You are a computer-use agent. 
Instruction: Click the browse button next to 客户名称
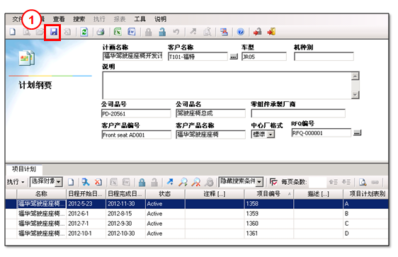click(x=234, y=57)
